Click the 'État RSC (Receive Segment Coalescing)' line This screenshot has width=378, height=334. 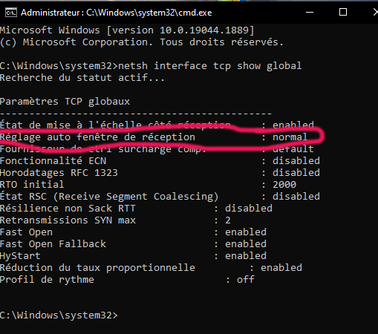point(160,197)
